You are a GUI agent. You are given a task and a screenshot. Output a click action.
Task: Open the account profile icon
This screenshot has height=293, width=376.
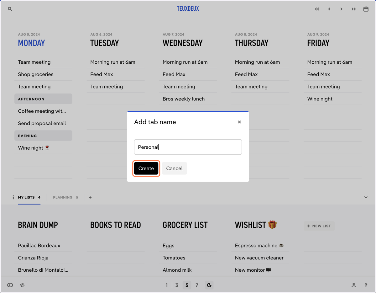(x=353, y=285)
